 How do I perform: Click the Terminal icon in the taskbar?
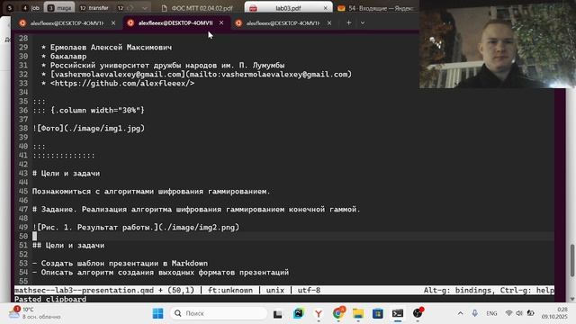(398, 313)
